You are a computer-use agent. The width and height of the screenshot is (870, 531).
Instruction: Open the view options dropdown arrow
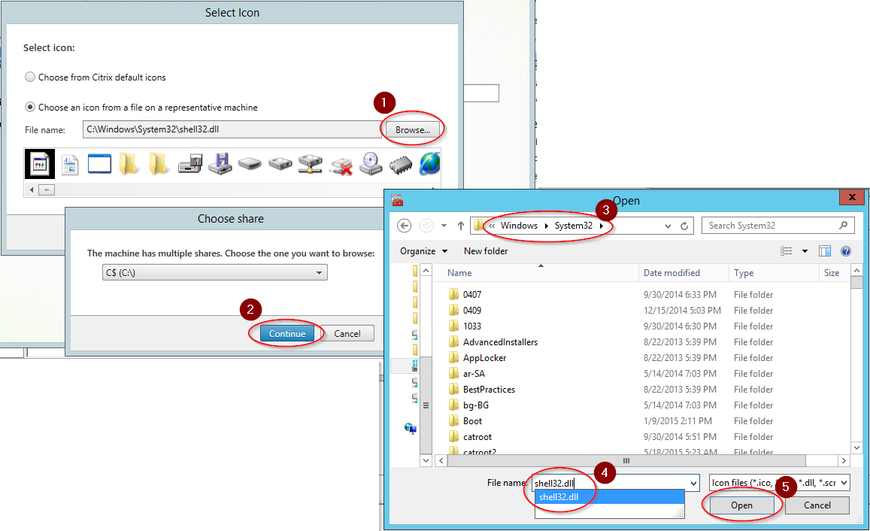pyautogui.click(x=805, y=251)
